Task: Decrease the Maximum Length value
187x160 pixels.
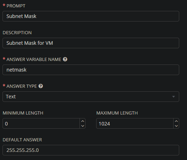Action: coord(176,126)
